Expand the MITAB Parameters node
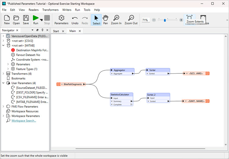 pyautogui.click(x=8, y=64)
